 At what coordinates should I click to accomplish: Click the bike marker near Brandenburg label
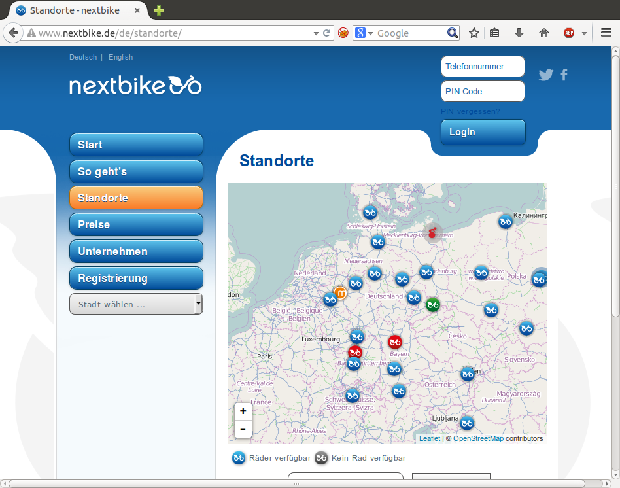[x=426, y=272]
